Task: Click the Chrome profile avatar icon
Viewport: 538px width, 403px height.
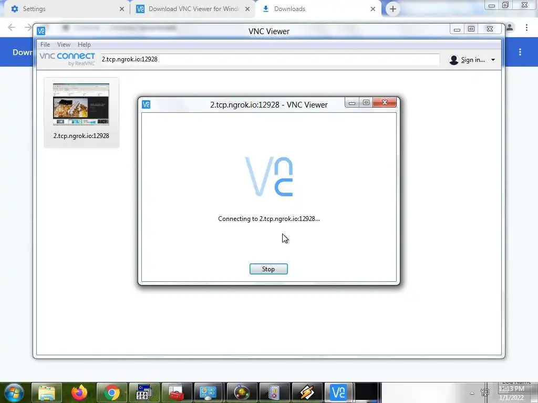Action: 510,27
